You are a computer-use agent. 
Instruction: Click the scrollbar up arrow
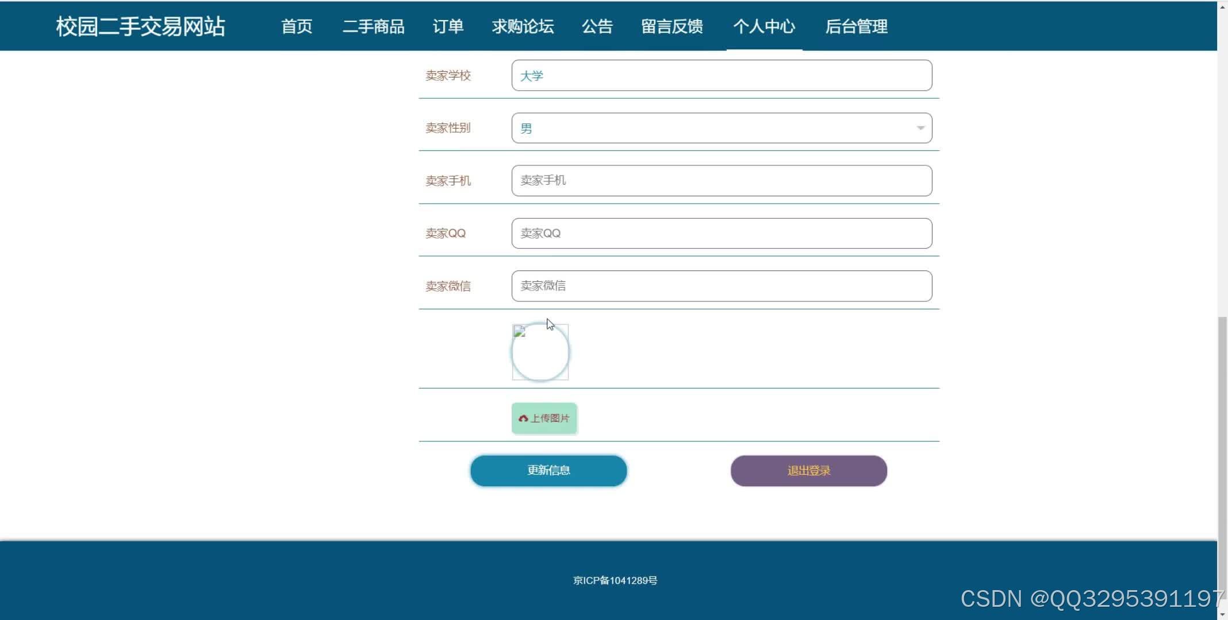pos(1222,6)
